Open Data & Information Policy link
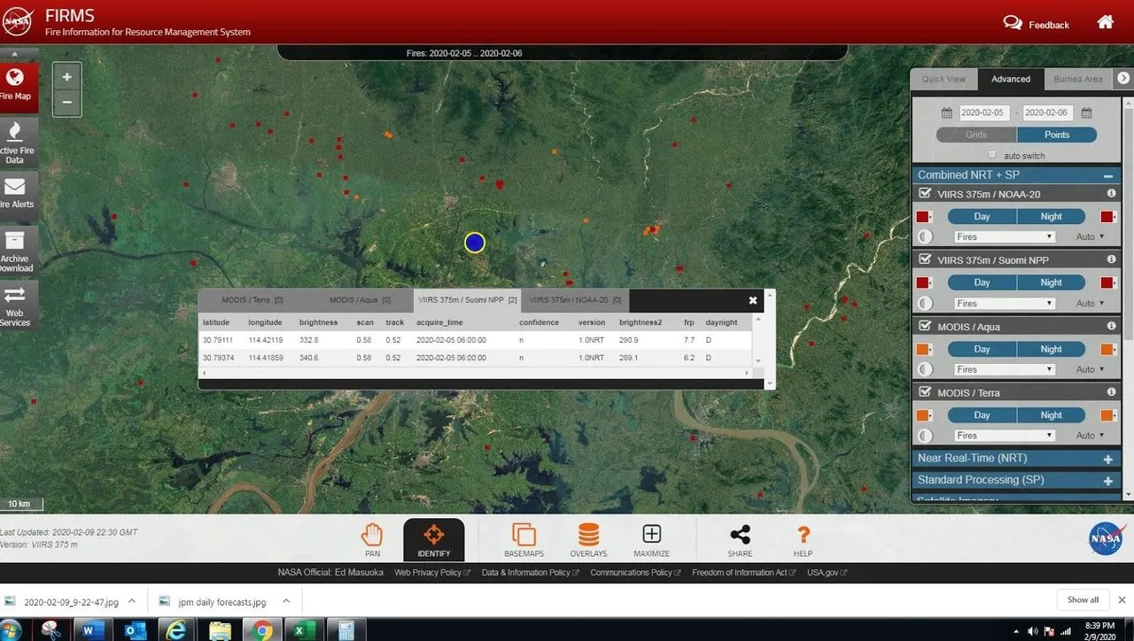This screenshot has height=641, width=1134. click(530, 573)
